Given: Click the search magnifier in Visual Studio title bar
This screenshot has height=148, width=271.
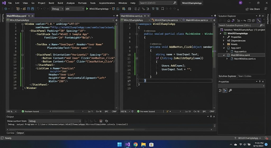Looking at the screenshot, I should [175, 3].
